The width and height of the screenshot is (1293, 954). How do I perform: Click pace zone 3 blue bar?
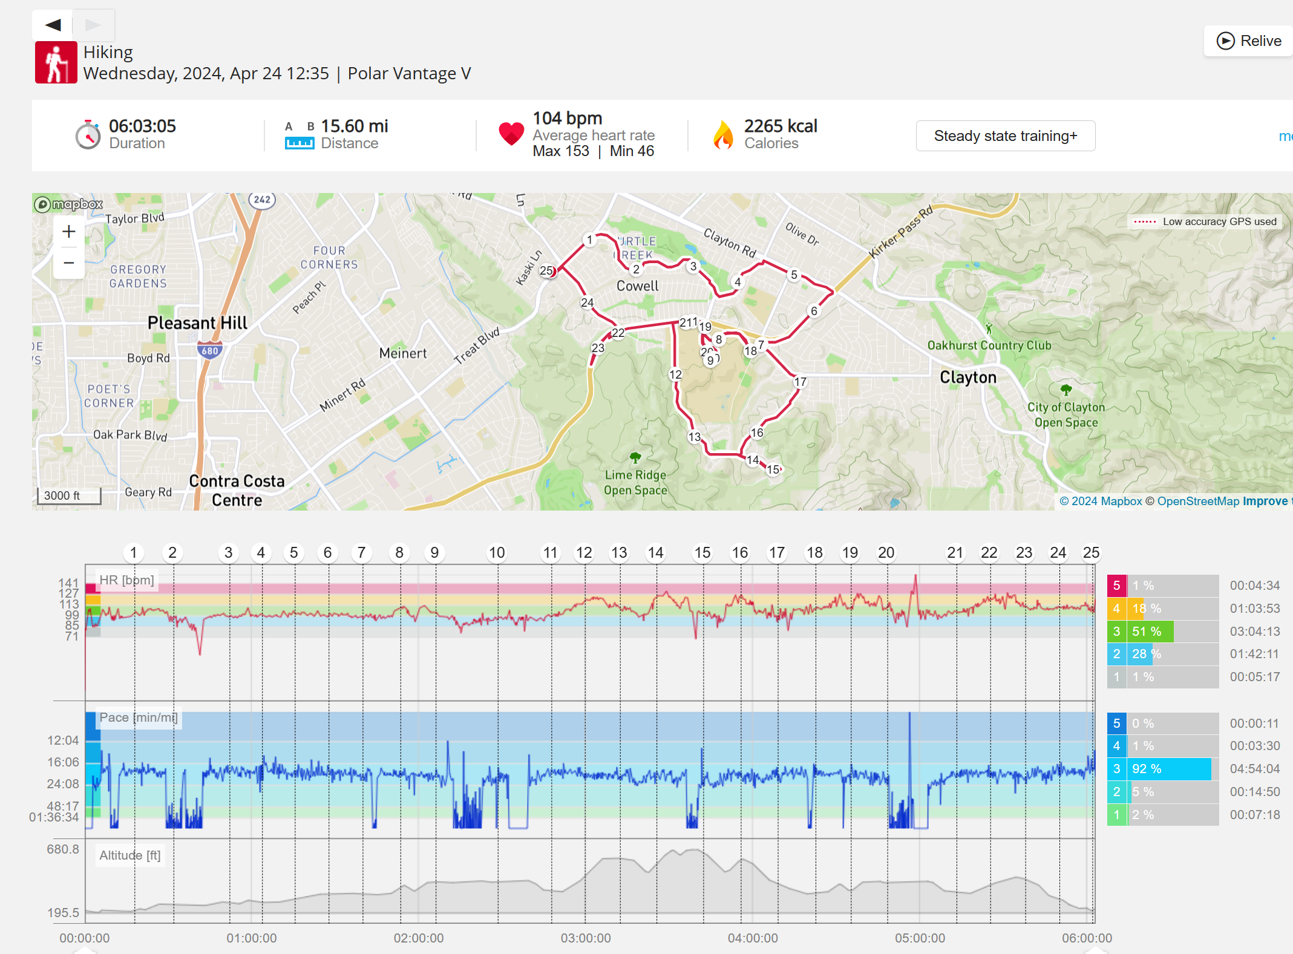pos(1170,769)
